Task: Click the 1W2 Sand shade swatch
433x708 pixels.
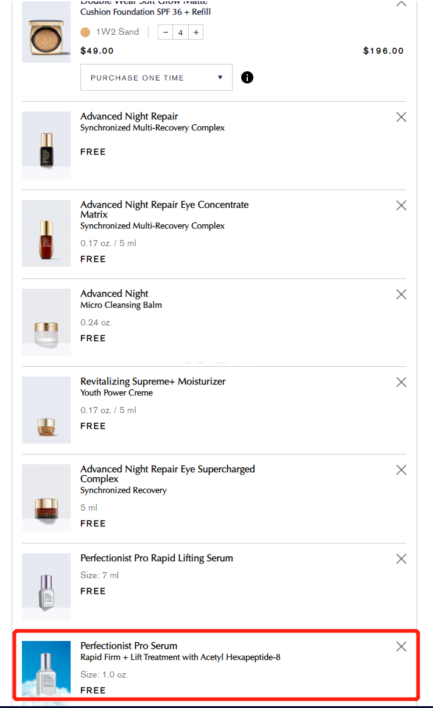Action: pos(85,32)
